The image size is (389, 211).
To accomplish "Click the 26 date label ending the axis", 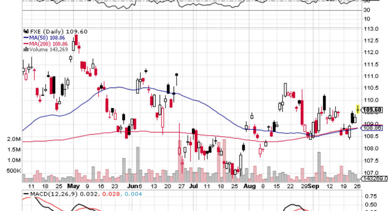I will pyautogui.click(x=357, y=186).
